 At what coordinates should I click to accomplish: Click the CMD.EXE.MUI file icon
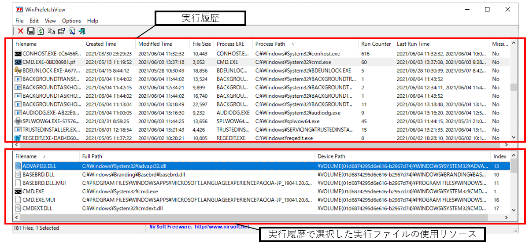click(18, 200)
